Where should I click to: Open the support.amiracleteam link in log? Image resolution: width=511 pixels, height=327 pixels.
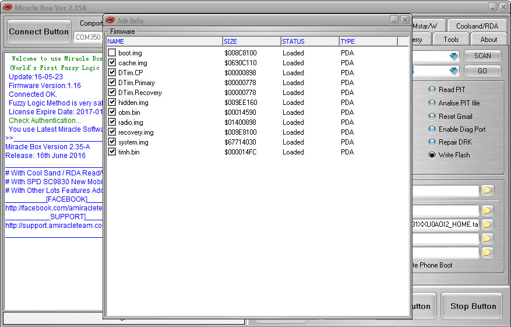point(54,226)
